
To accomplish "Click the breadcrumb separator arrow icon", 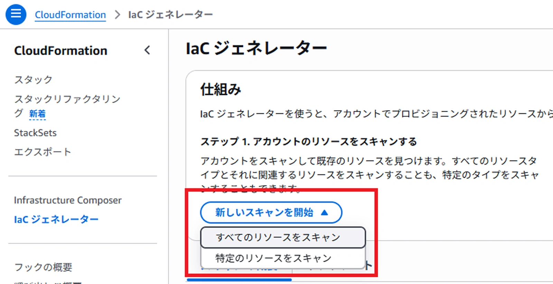I will pyautogui.click(x=117, y=15).
